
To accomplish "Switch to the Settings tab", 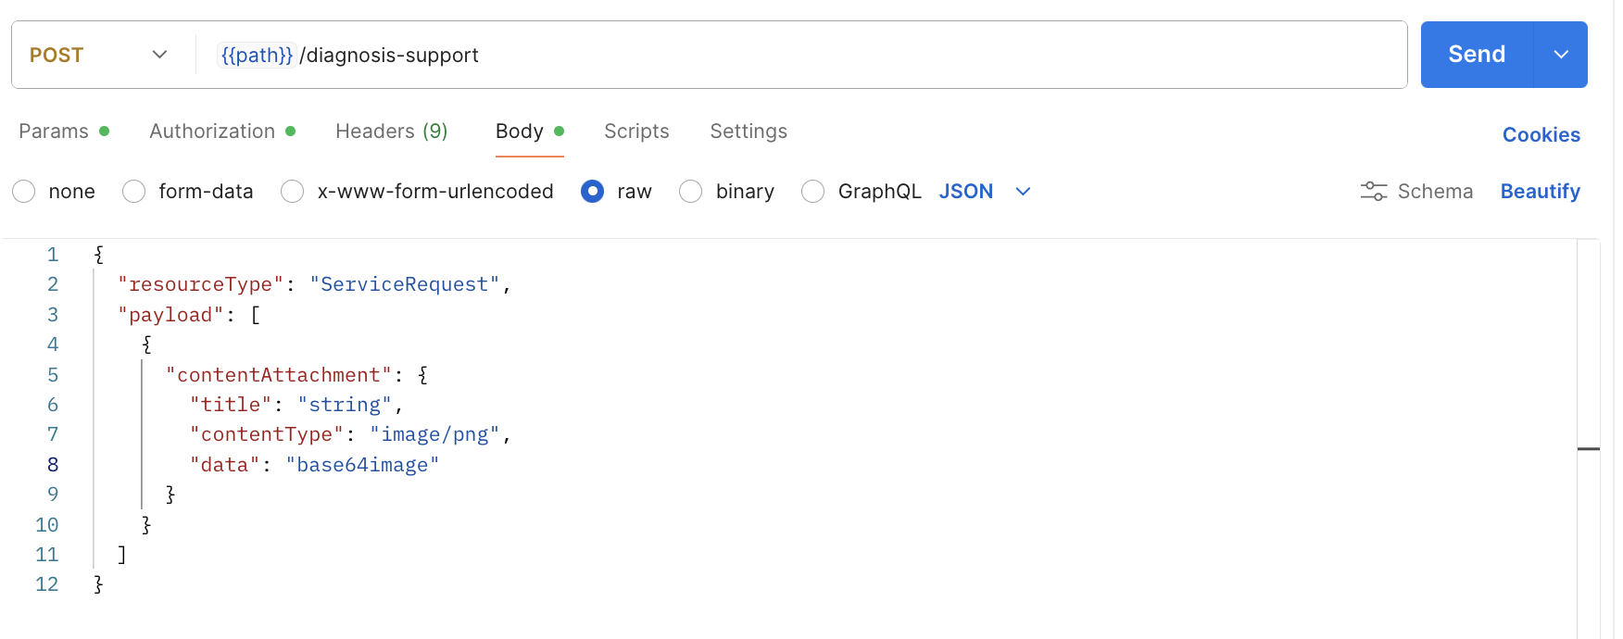I will [749, 132].
